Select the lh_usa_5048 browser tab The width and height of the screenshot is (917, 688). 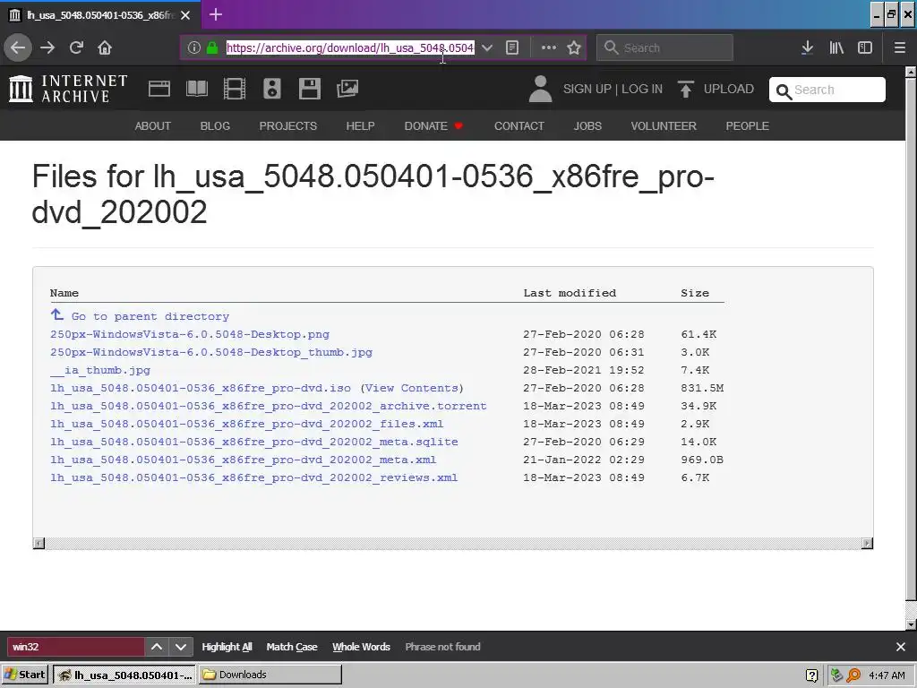[100, 15]
